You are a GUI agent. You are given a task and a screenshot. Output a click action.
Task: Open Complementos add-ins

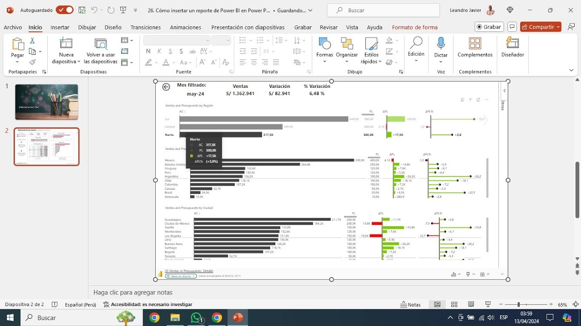coord(475,48)
